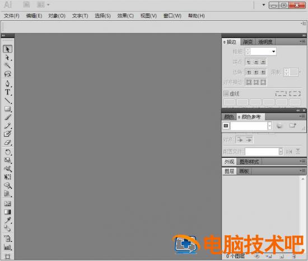308x261 pixels.
Task: Select the Gradient tool
Action: pos(7,212)
